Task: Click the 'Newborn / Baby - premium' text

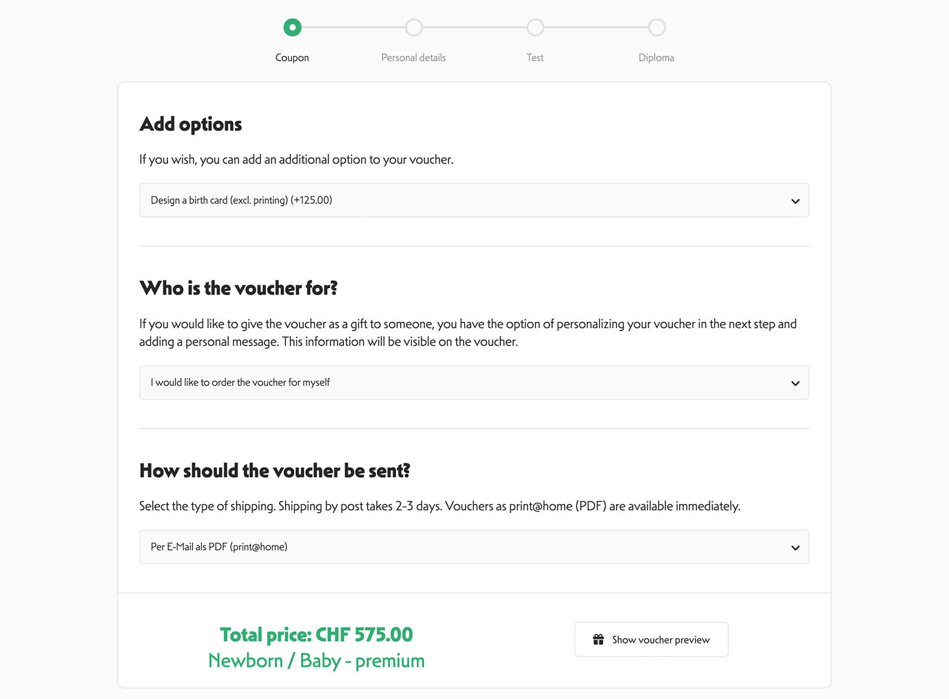Action: (x=316, y=660)
